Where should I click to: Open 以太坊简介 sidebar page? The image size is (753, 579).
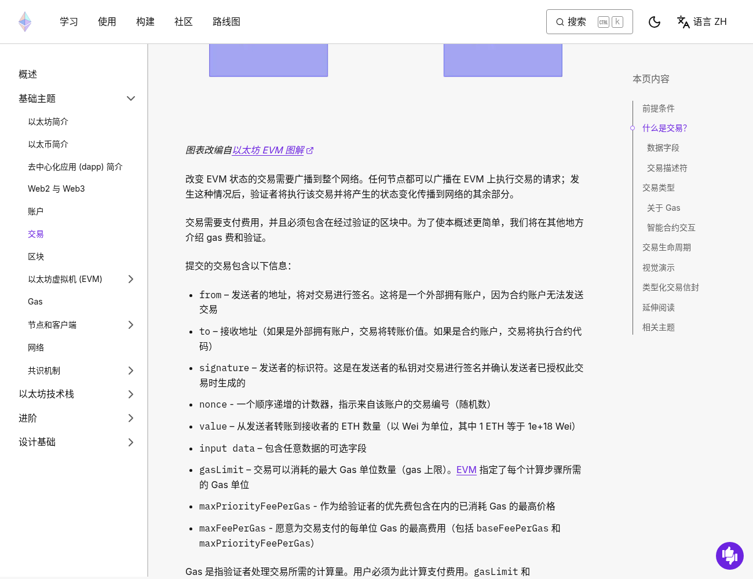click(x=48, y=122)
